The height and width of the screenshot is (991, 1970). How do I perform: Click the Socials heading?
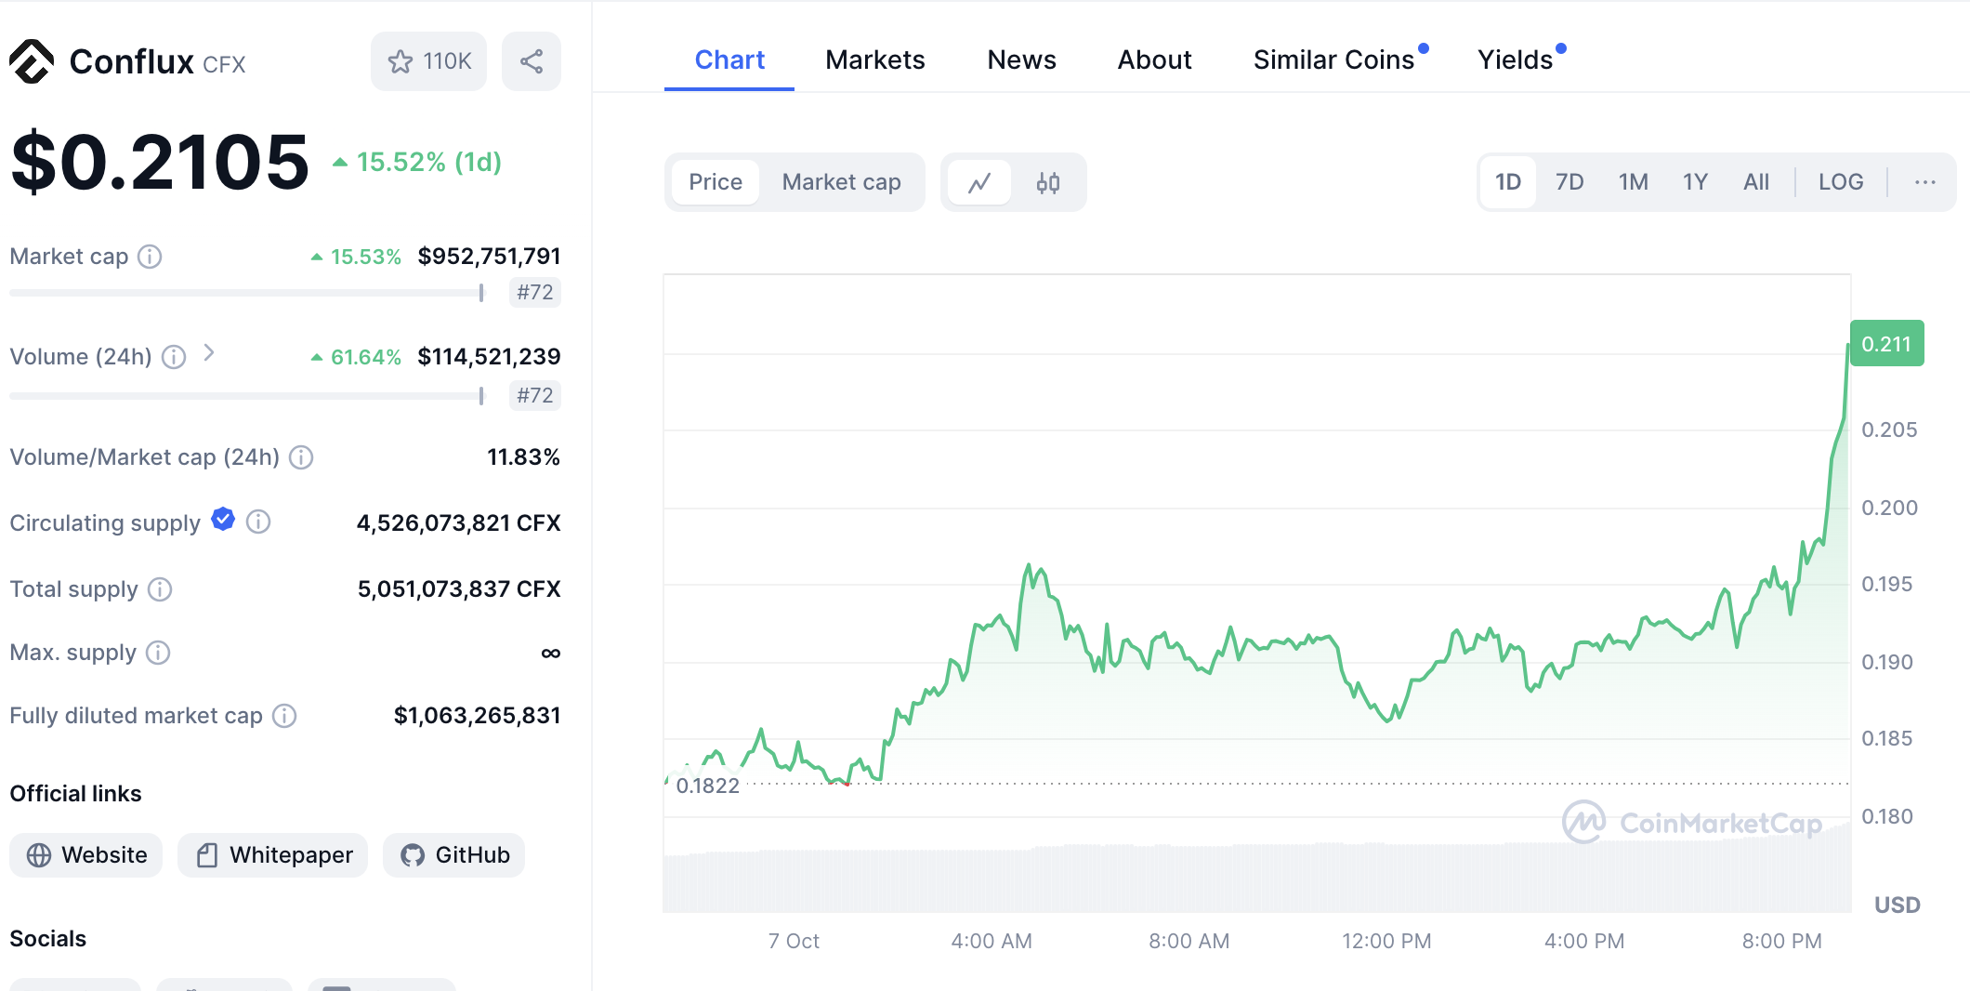point(48,939)
